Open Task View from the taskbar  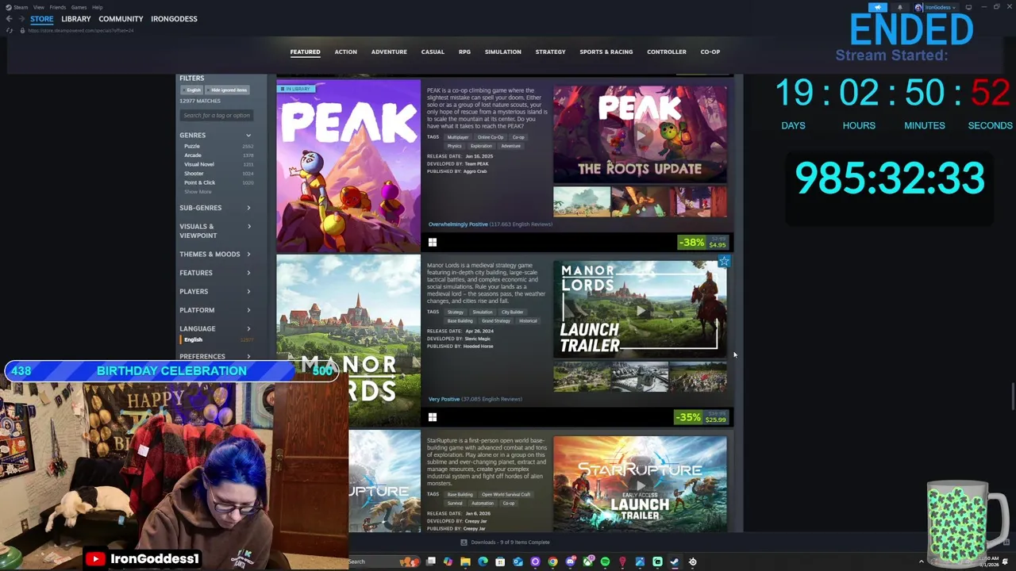coord(430,561)
